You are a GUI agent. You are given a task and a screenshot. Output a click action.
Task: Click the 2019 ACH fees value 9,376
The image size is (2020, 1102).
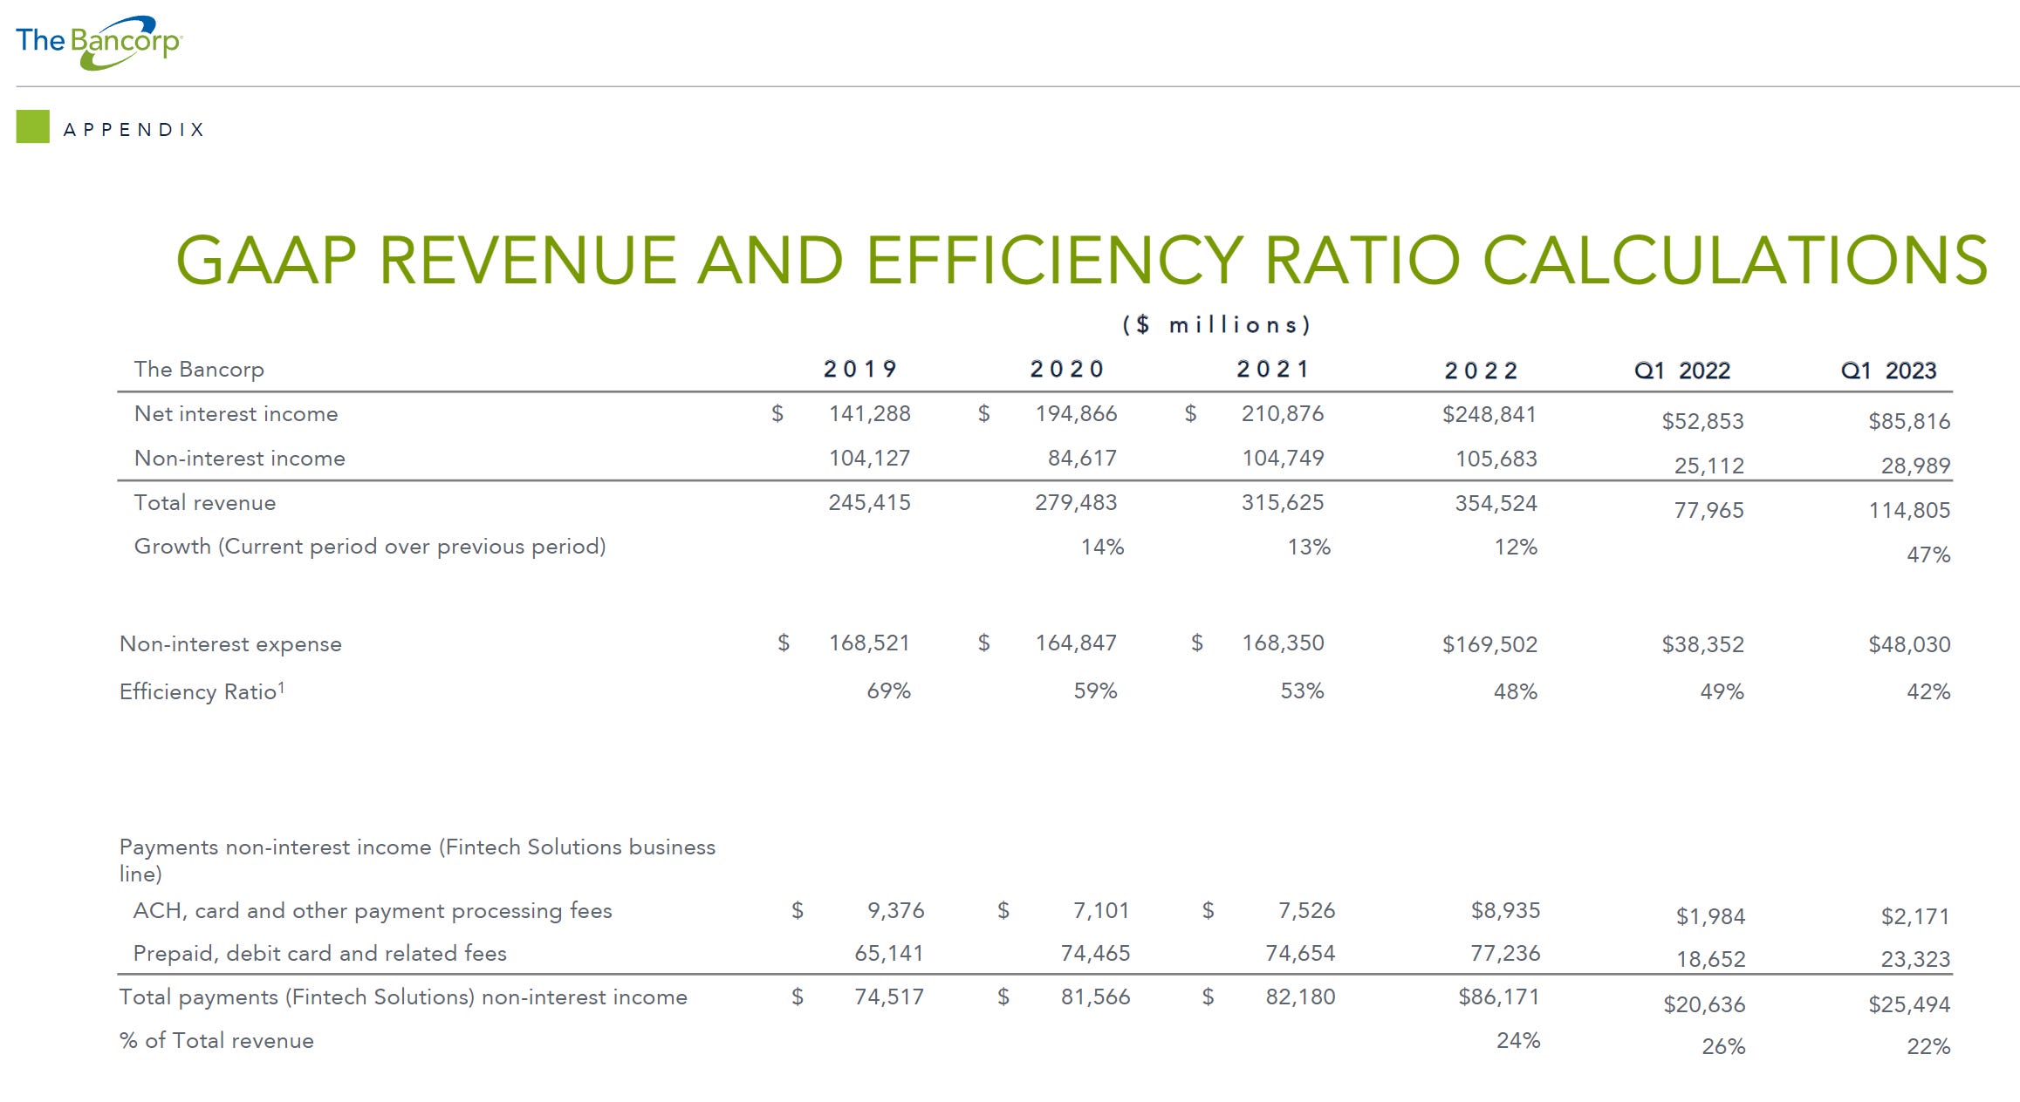[895, 910]
